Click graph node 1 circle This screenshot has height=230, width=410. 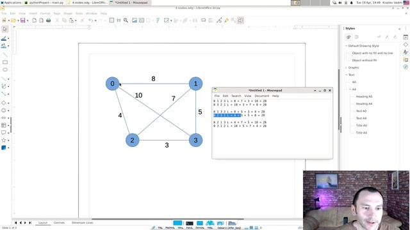[x=195, y=84]
